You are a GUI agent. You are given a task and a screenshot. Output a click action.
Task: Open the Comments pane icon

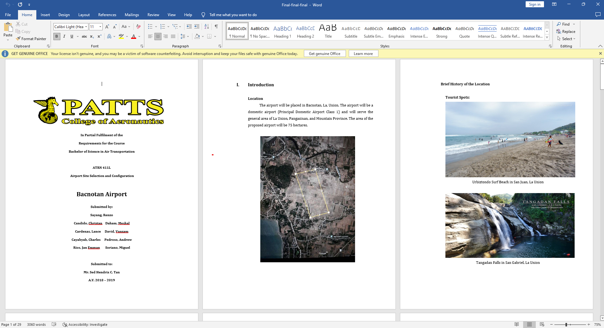(x=598, y=15)
